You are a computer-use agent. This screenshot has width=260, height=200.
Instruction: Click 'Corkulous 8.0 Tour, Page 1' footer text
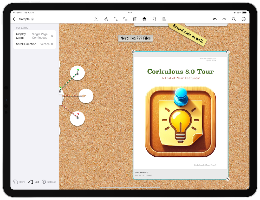pos(205,165)
